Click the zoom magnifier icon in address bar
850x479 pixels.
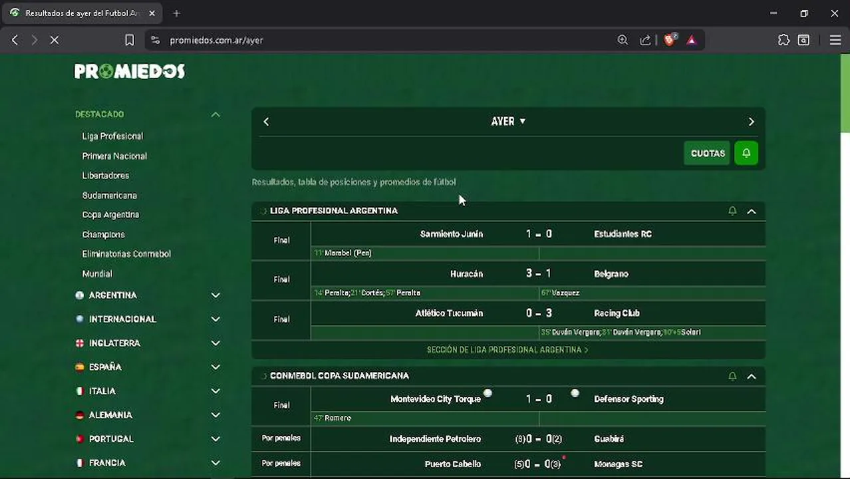tap(623, 40)
